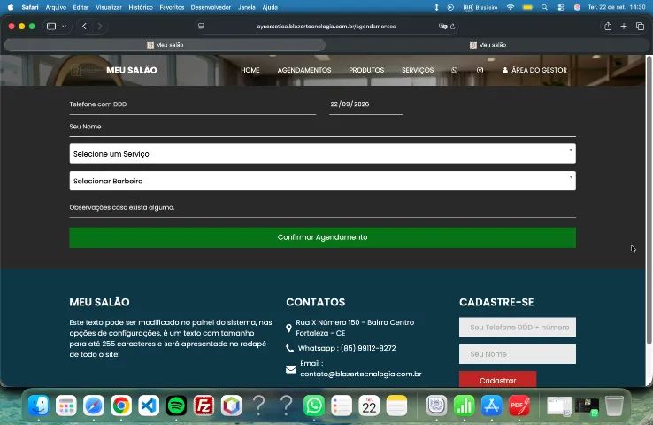Click the red Cadastrar button

(x=497, y=380)
